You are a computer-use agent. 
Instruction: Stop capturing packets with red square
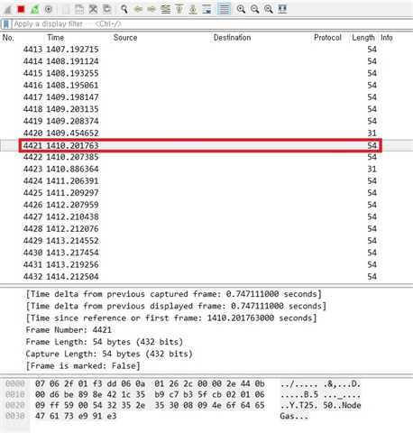(21, 9)
